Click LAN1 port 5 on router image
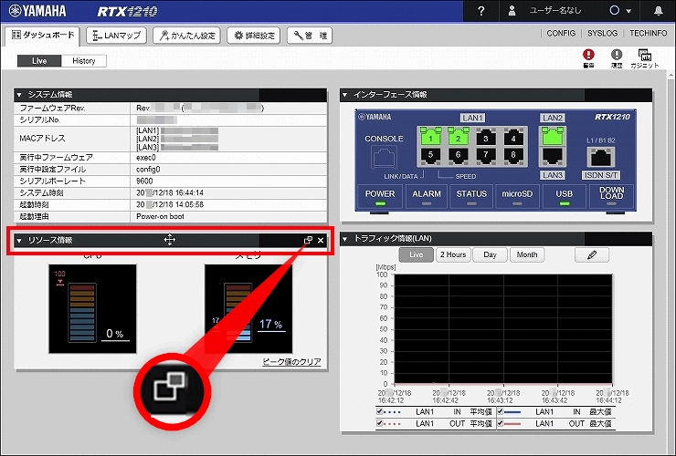This screenshot has height=456, width=676. point(430,155)
